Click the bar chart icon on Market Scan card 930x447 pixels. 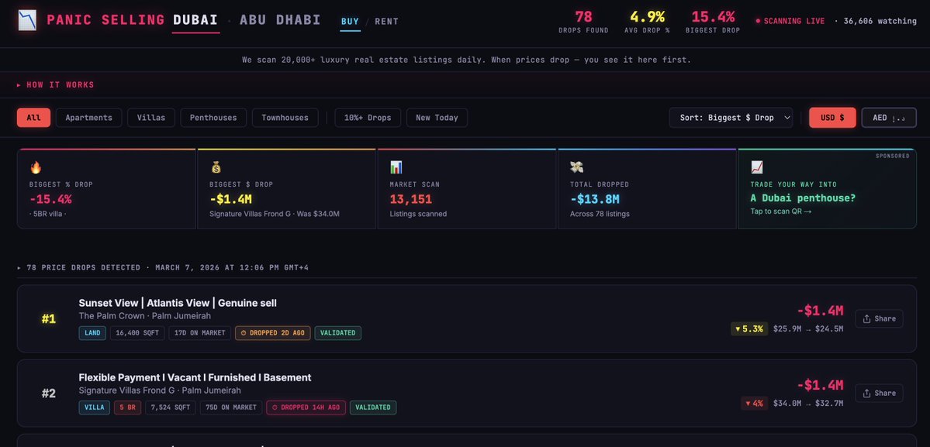[x=396, y=167]
